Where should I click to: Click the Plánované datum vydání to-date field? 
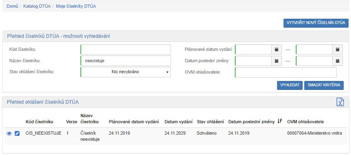point(314,50)
